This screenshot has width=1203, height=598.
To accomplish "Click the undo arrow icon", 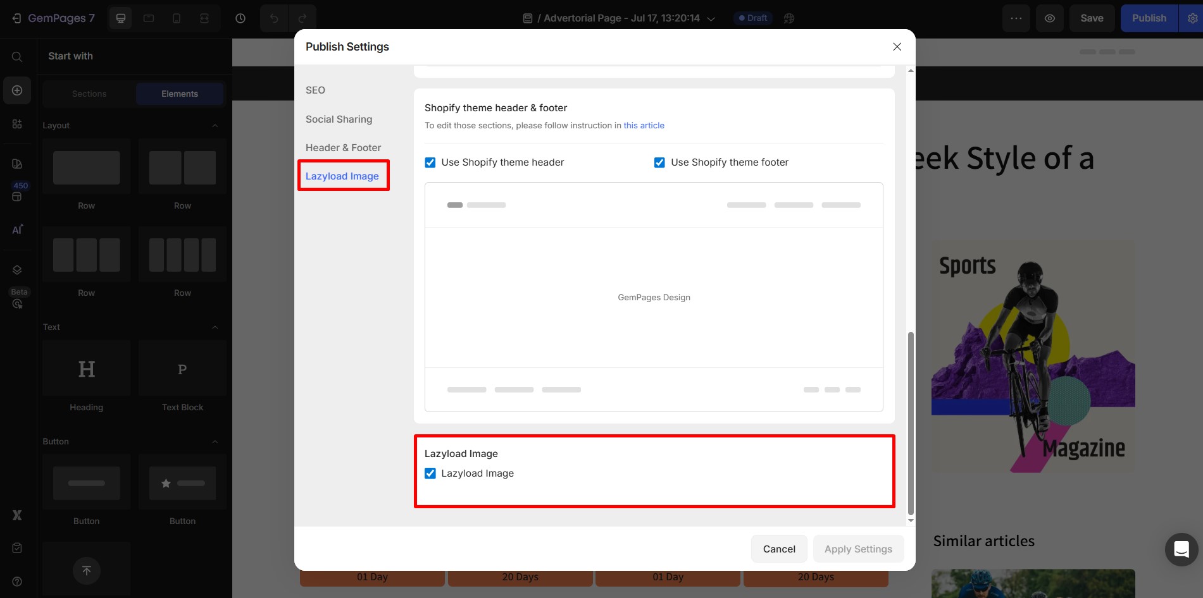I will 274,18.
